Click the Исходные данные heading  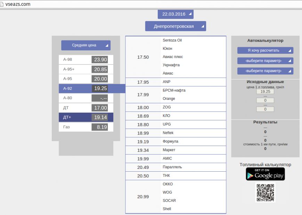coord(265,81)
